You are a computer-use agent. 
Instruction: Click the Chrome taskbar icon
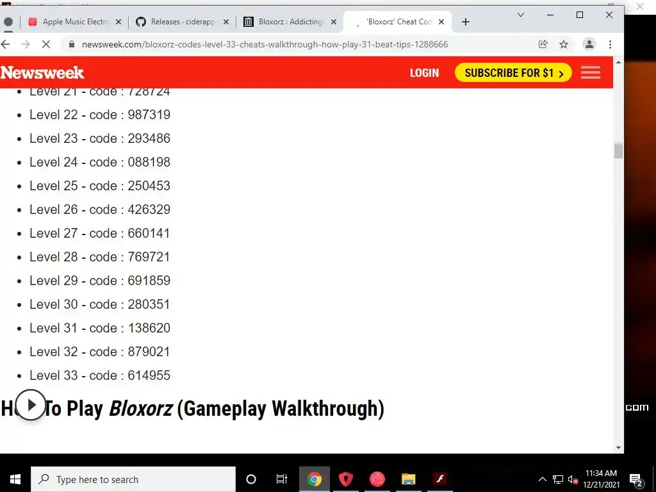(x=314, y=479)
